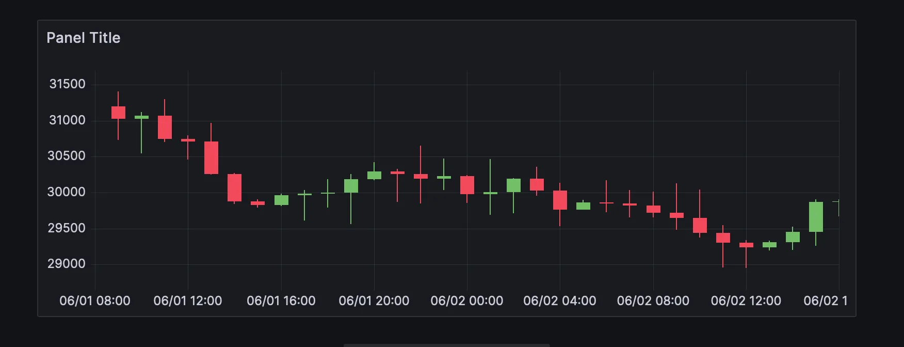Click the red candle at 06/02 04:00
904x347 pixels.
pos(560,200)
